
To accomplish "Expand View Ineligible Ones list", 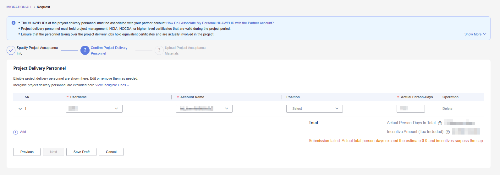I will [113, 85].
